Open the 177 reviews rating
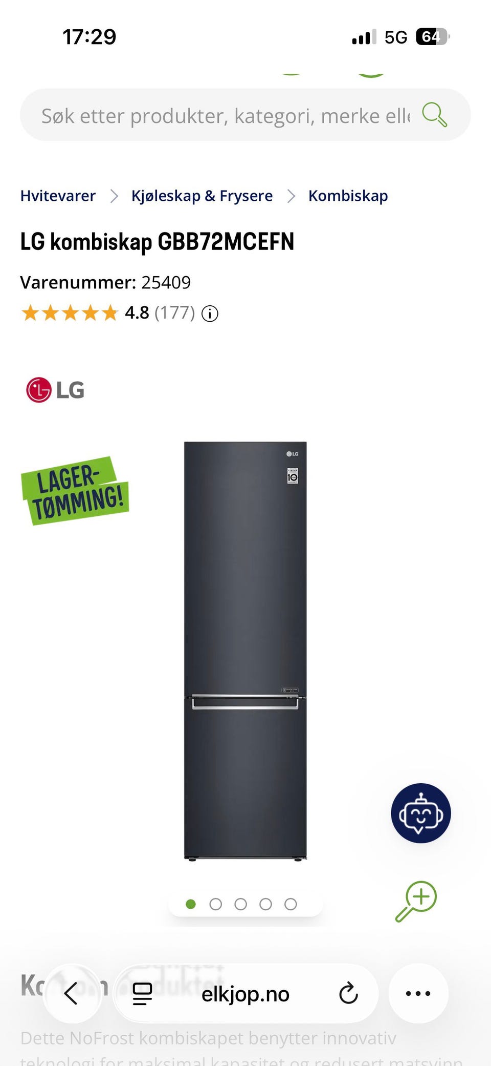 [x=174, y=313]
